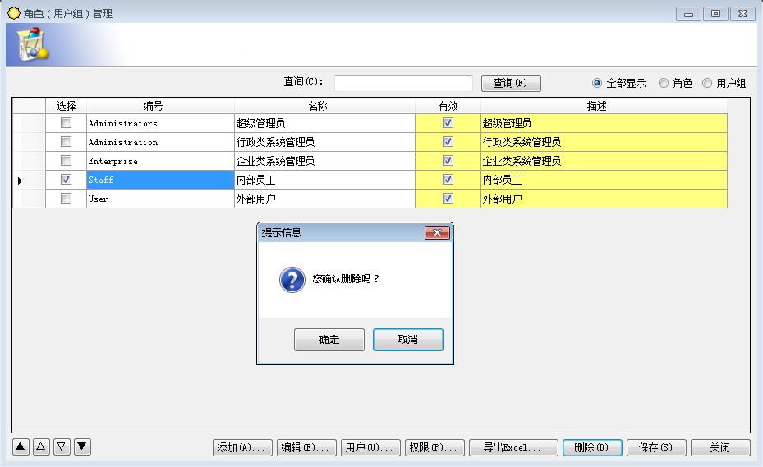
Task: Maximize the 角色(用户组)管理 window
Action: [716, 14]
